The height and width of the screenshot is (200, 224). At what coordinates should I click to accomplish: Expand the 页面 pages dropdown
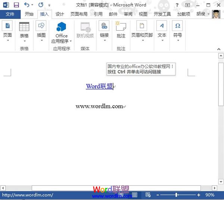pos(7,40)
